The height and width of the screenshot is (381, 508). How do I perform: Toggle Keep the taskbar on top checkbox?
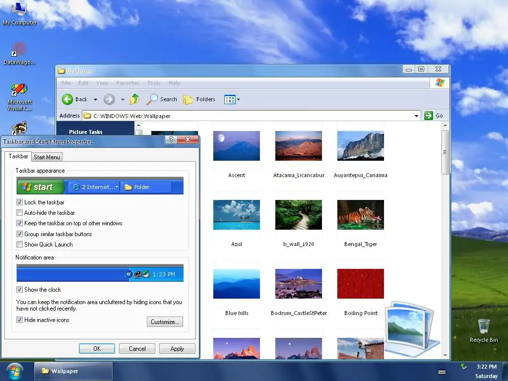click(x=19, y=223)
